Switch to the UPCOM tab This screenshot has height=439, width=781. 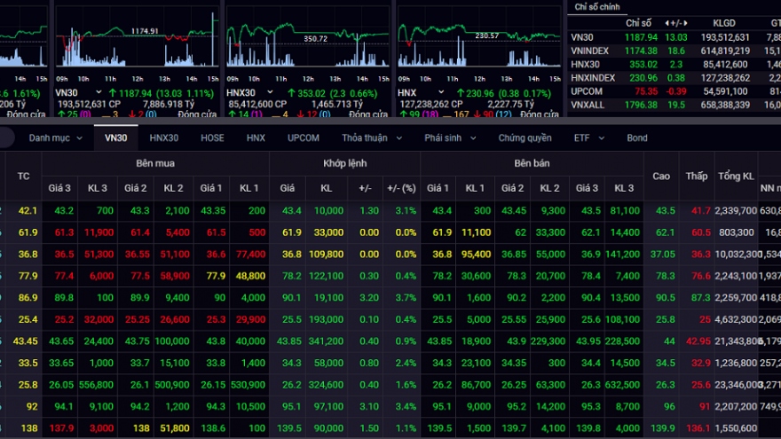click(x=303, y=138)
